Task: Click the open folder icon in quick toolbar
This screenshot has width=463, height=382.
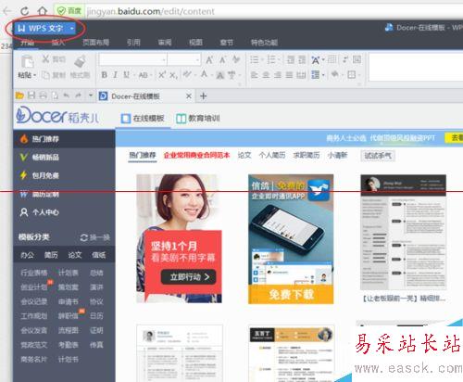Action: pos(19,95)
